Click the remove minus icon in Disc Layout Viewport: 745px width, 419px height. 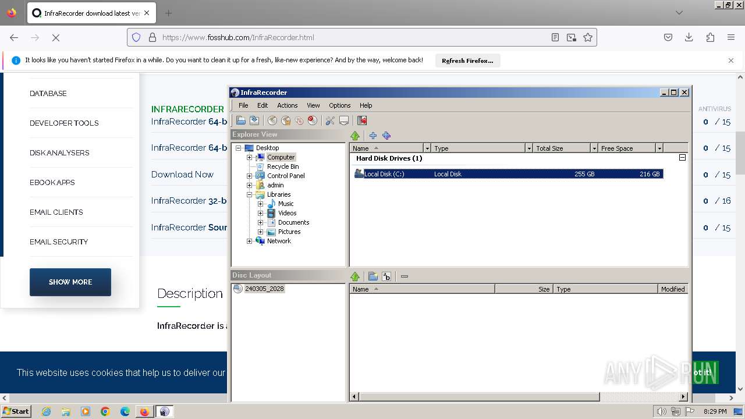pos(405,276)
